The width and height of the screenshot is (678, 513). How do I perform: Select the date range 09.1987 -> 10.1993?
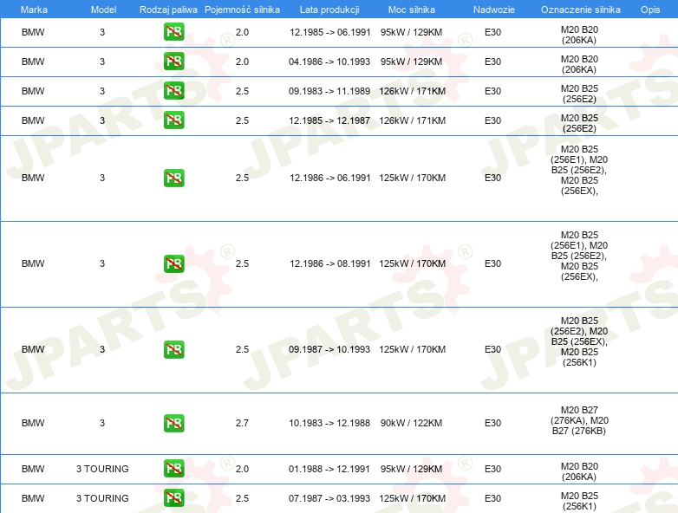tap(329, 349)
